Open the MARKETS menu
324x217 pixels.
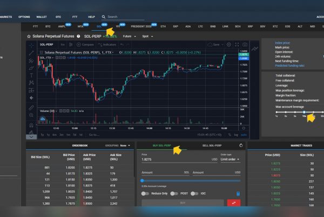click(x=6, y=17)
